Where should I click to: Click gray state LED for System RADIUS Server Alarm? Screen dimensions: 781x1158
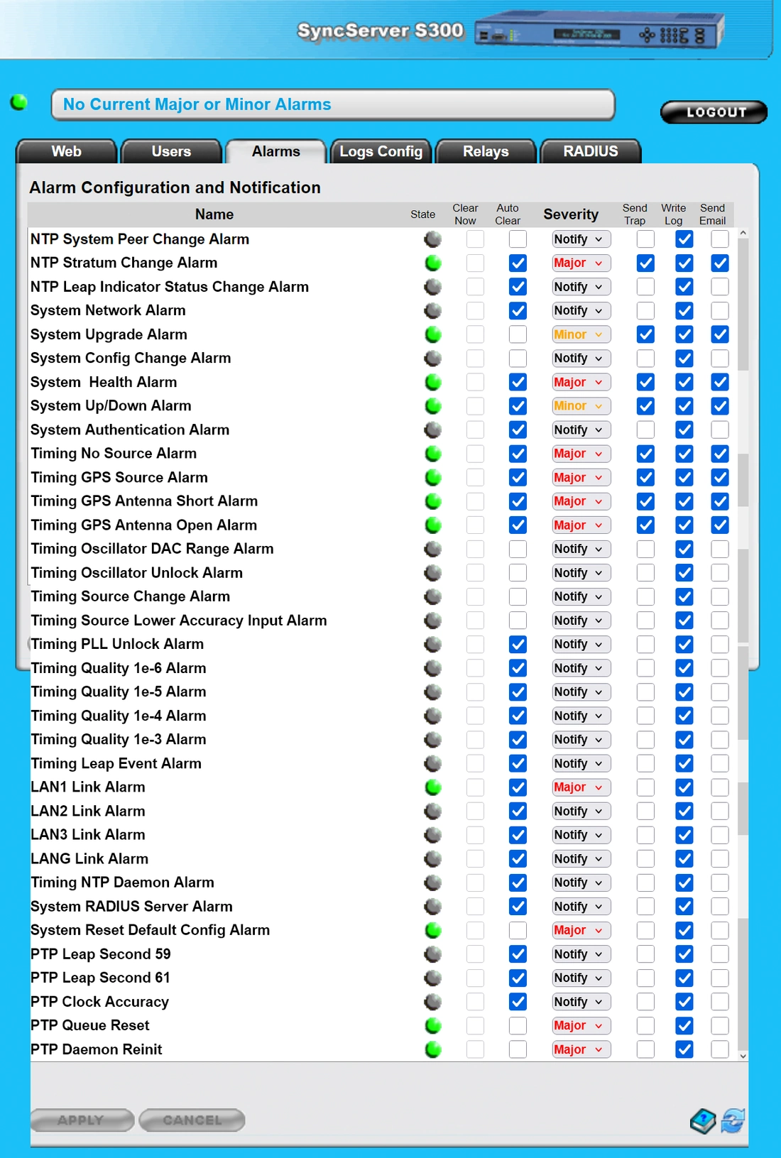[x=433, y=907]
